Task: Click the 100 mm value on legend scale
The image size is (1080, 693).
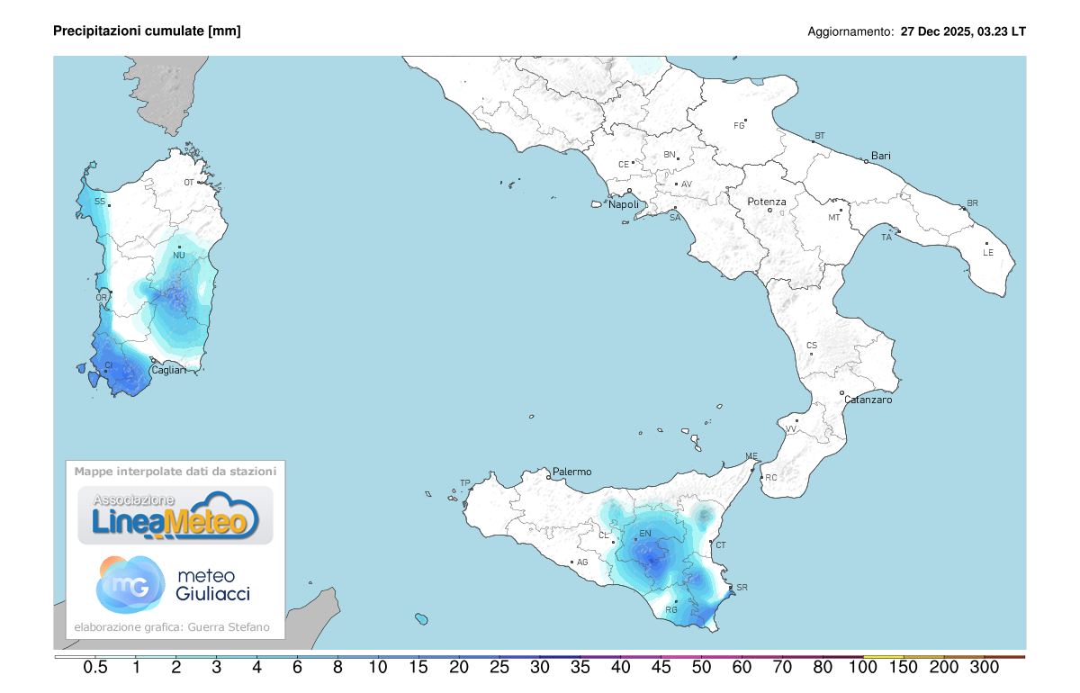Action: [x=863, y=668]
